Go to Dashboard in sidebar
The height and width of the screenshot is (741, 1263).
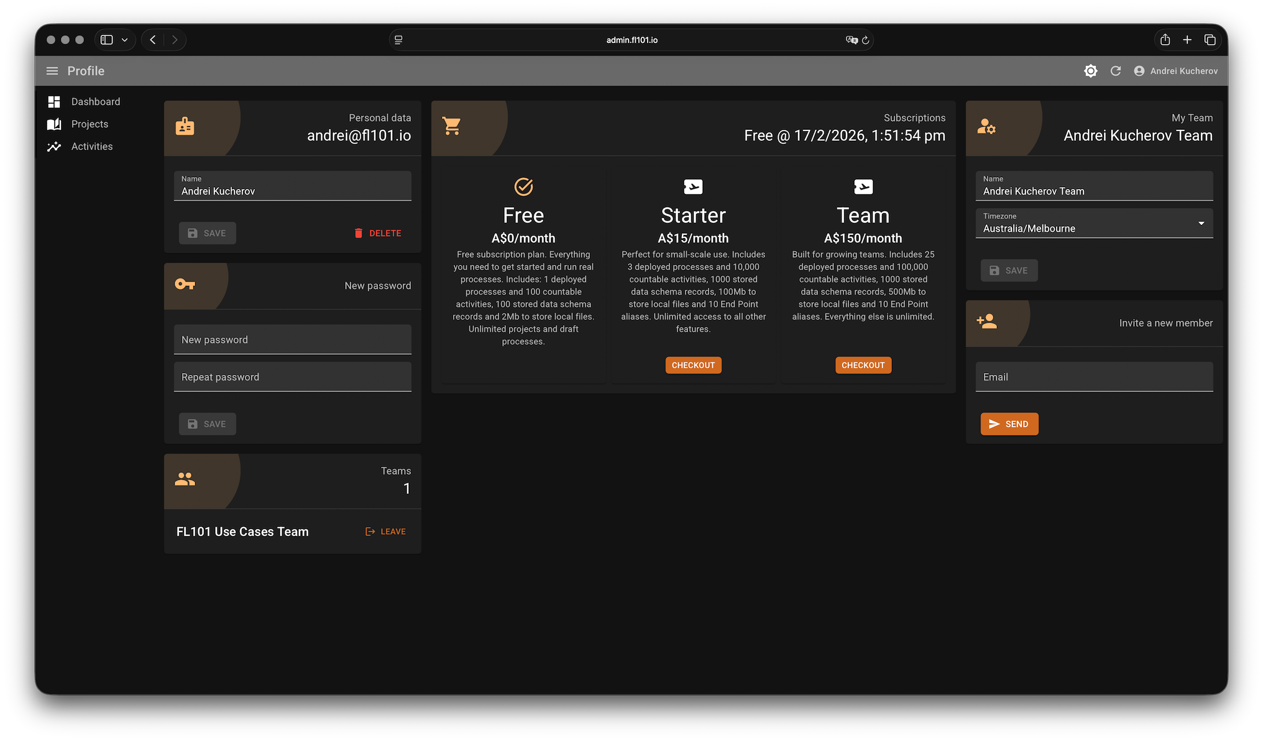tap(95, 101)
